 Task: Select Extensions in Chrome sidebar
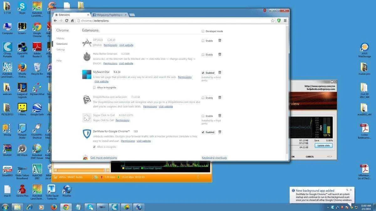coord(62,44)
